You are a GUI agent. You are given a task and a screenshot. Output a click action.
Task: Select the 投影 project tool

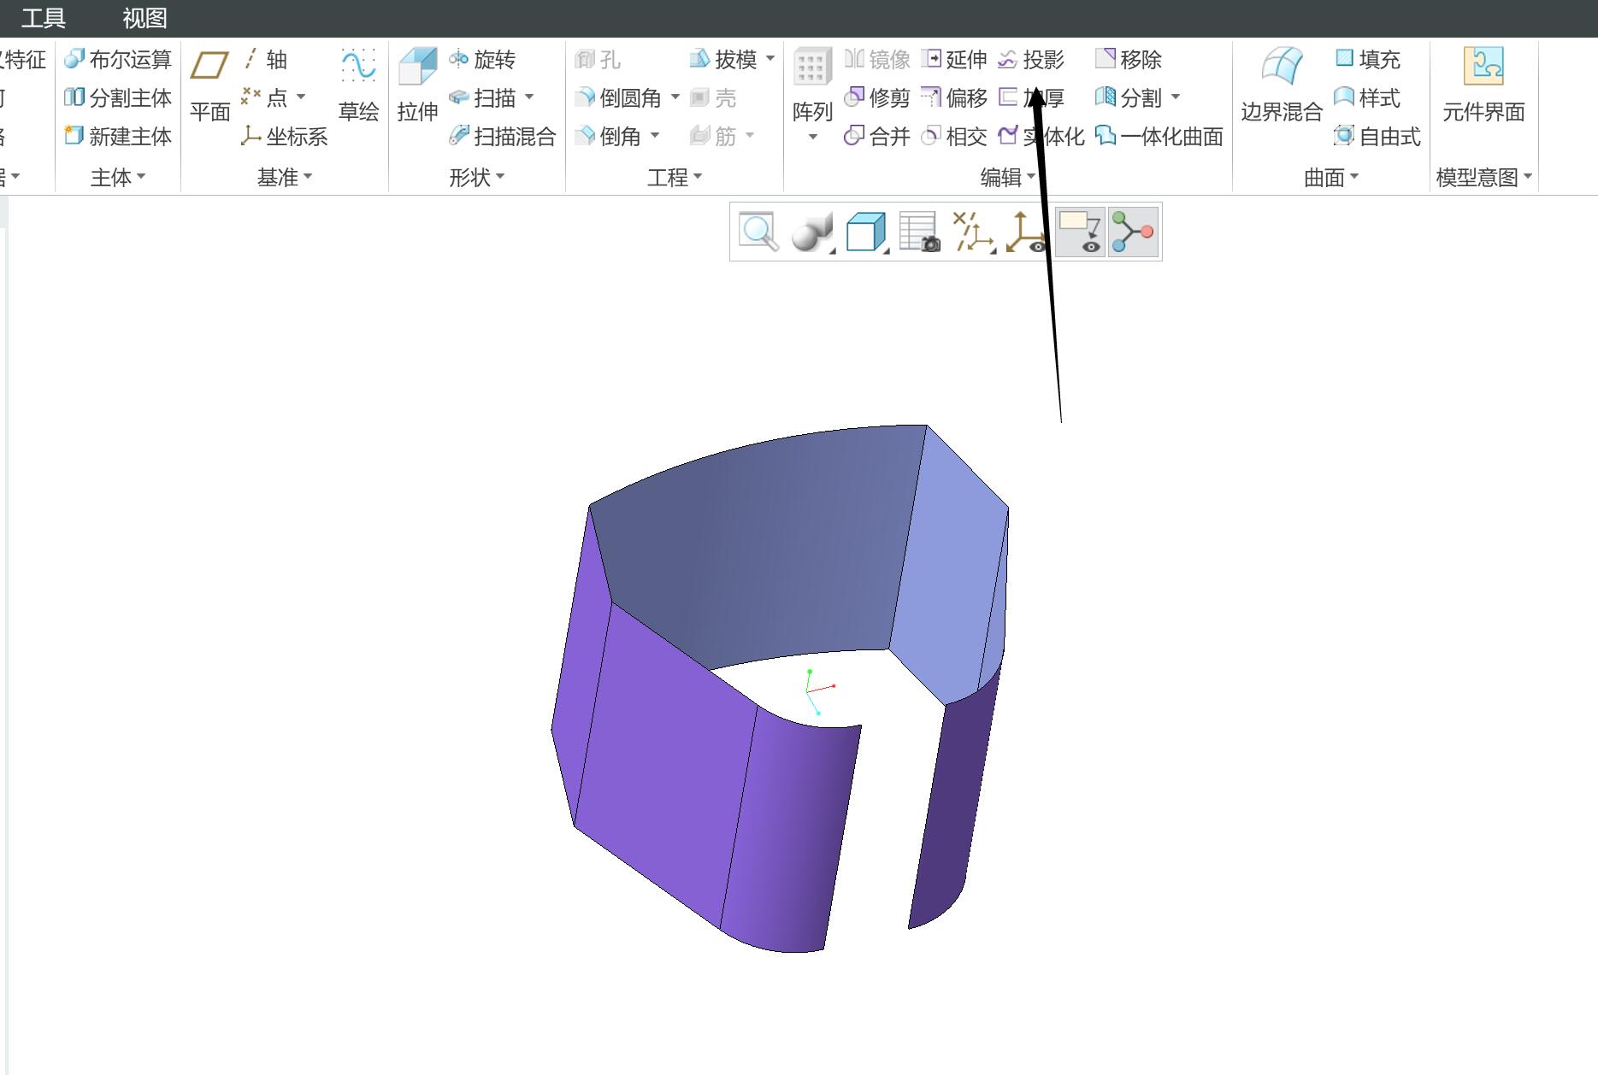point(1032,59)
